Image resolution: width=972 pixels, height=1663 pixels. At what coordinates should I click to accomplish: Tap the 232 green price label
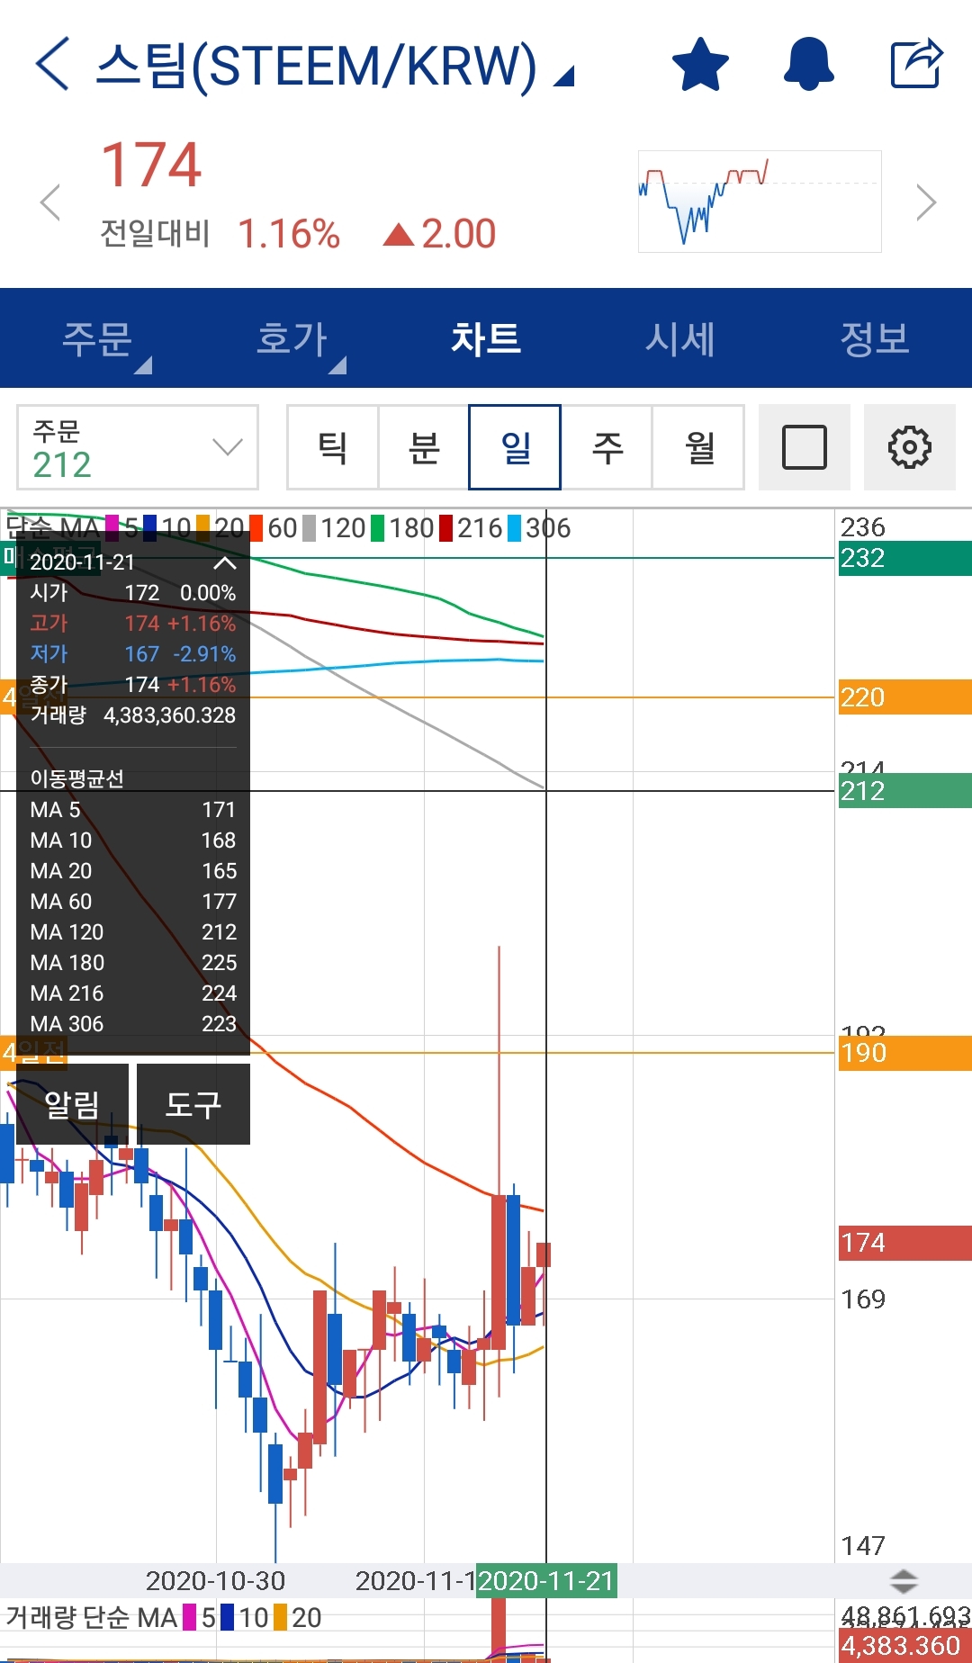click(905, 558)
